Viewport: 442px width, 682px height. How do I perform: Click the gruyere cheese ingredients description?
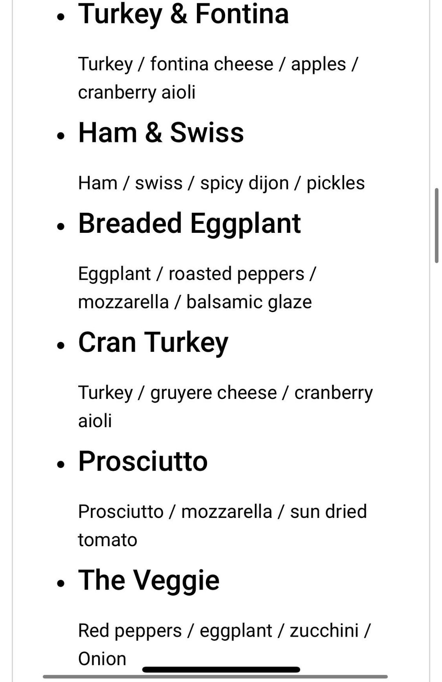(225, 406)
